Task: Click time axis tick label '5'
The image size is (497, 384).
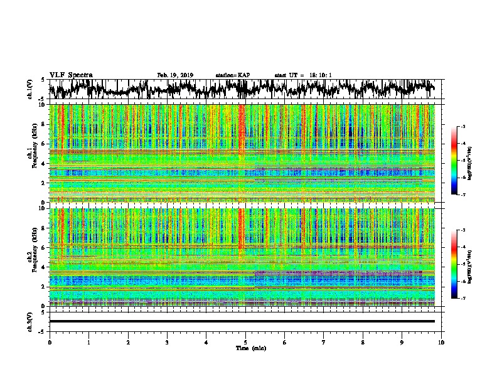Action: click(x=245, y=343)
